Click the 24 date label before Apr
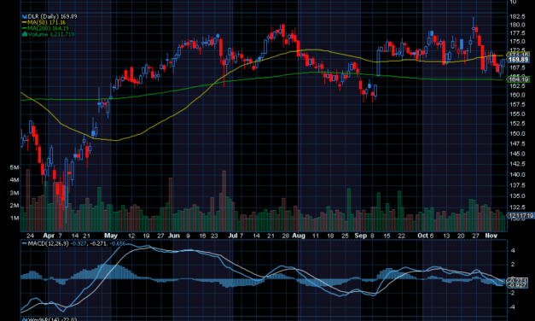The image size is (535, 321). [x=30, y=236]
